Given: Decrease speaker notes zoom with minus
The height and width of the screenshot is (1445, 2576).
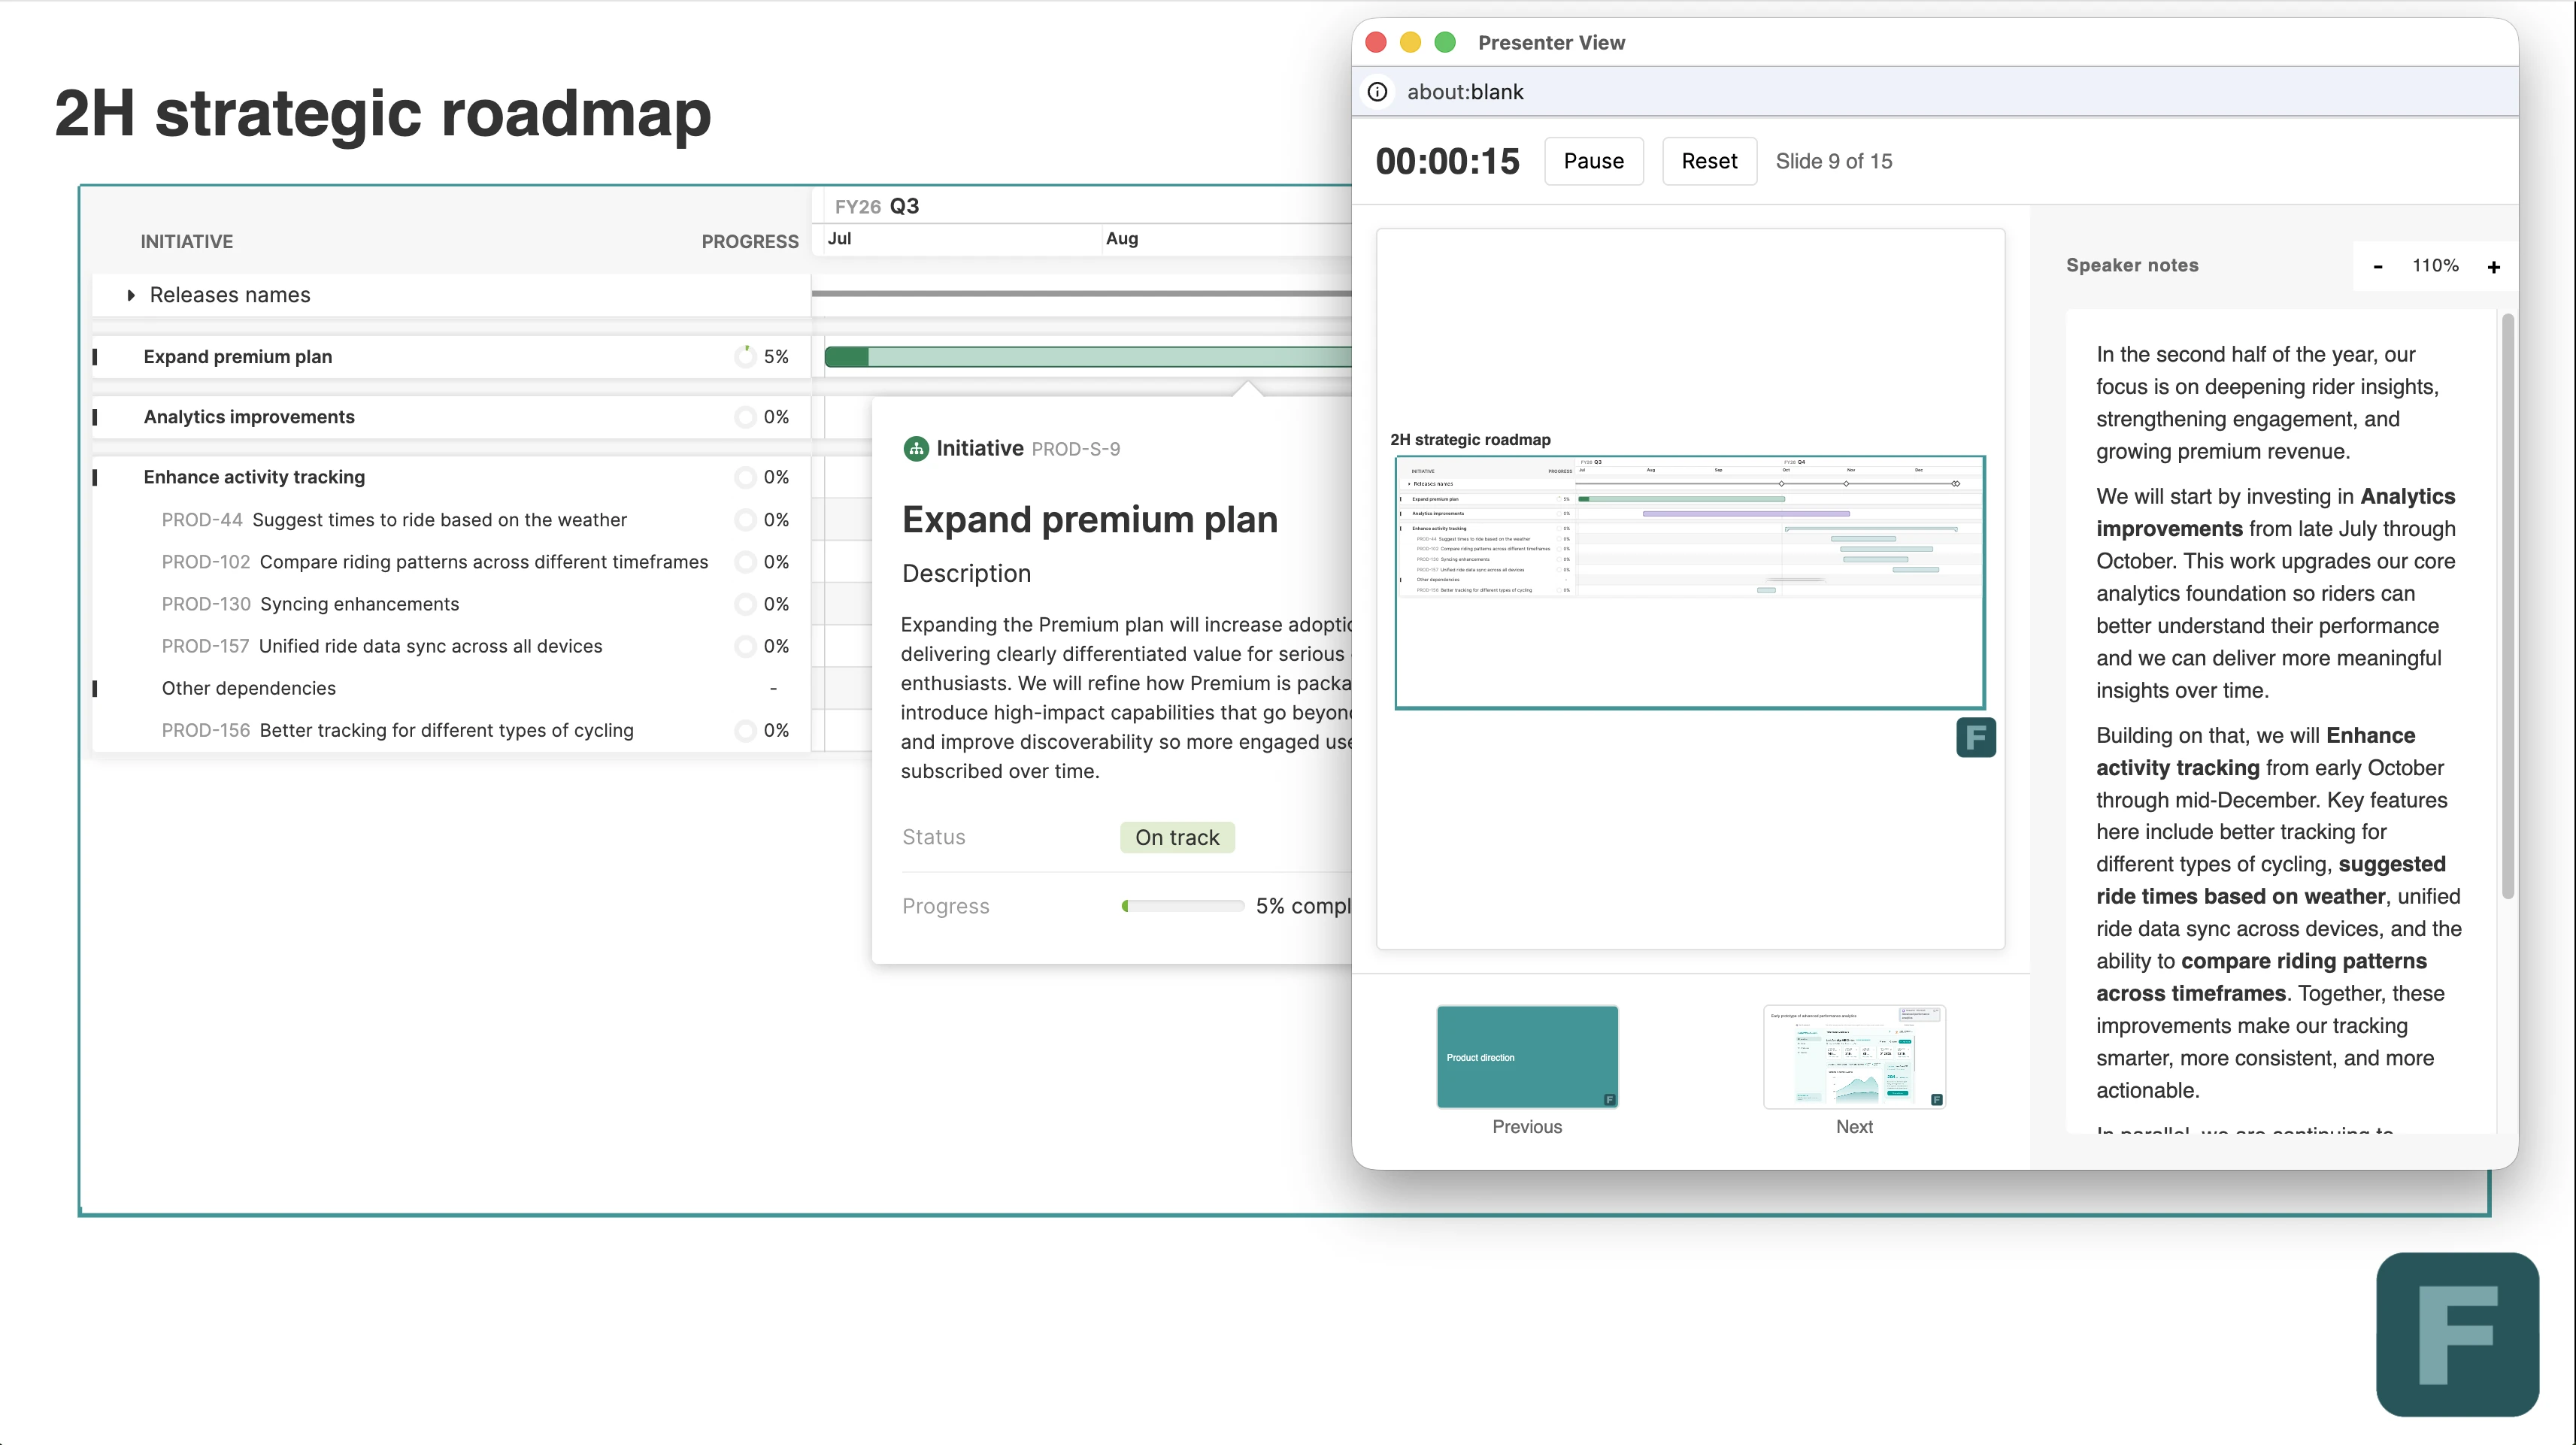Looking at the screenshot, I should click(2378, 266).
